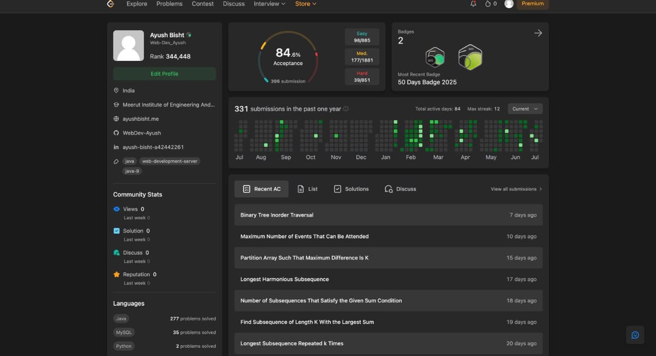
Task: Open the GitHub icon beside WebDev-Ayush
Action: pyautogui.click(x=116, y=132)
